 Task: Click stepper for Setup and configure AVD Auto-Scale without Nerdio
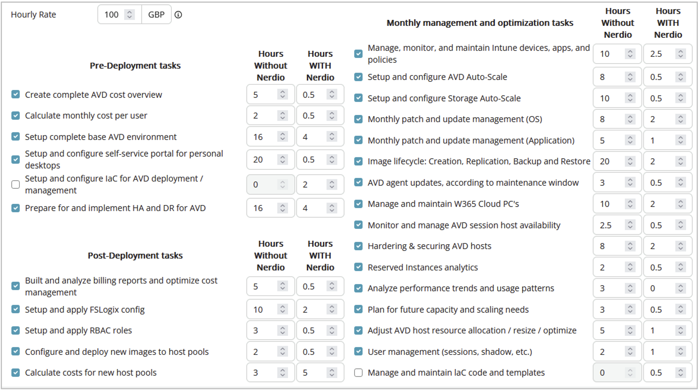pyautogui.click(x=630, y=77)
